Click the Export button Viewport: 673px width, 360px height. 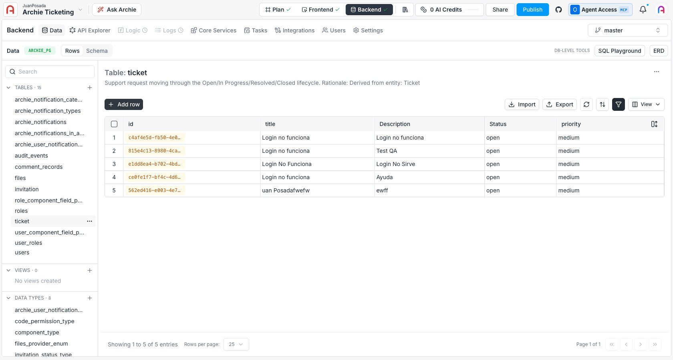coord(560,104)
